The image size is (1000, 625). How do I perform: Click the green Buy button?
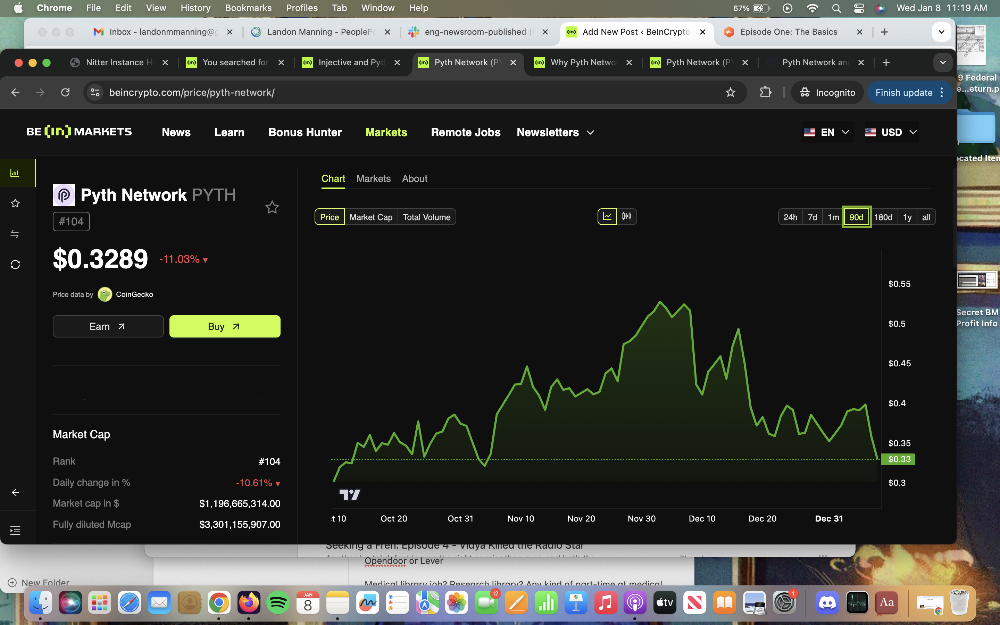coord(224,326)
